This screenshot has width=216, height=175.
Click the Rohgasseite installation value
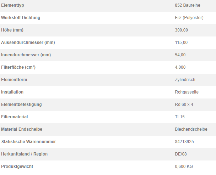tap(187, 92)
